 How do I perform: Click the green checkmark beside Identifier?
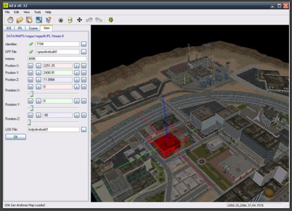click(31, 44)
